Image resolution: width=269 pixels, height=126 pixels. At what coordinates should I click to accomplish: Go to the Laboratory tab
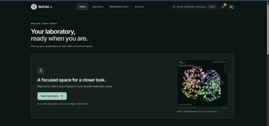point(97,7)
